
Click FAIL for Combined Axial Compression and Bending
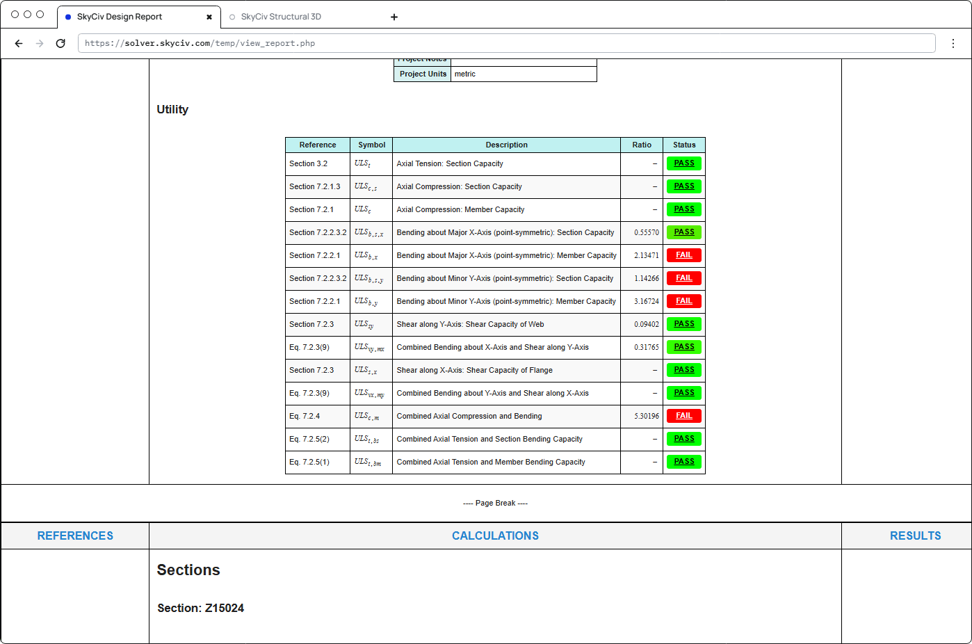pos(684,416)
